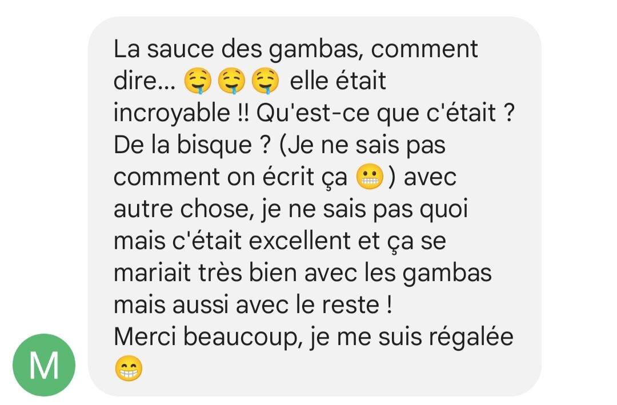Click the first drooling face emoji
Image resolution: width=617 pixels, height=405 pixels.
[x=198, y=81]
